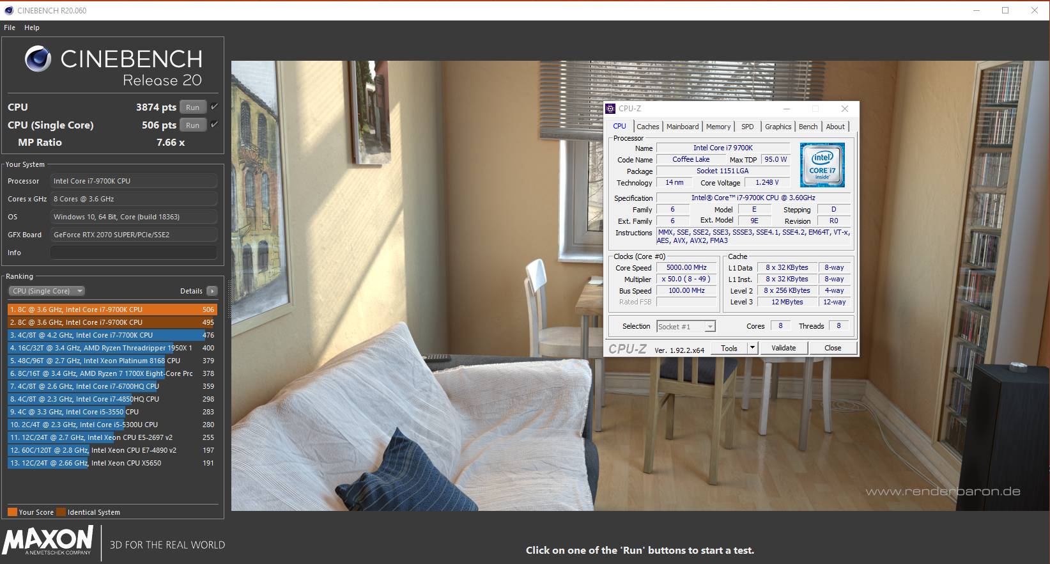Expand ranking Details arrow
Image resolution: width=1050 pixels, height=564 pixels.
[212, 291]
